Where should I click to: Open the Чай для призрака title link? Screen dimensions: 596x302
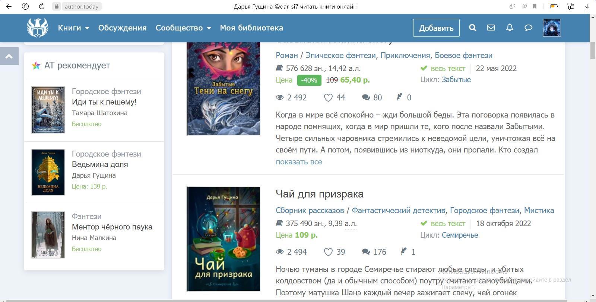[x=320, y=194]
